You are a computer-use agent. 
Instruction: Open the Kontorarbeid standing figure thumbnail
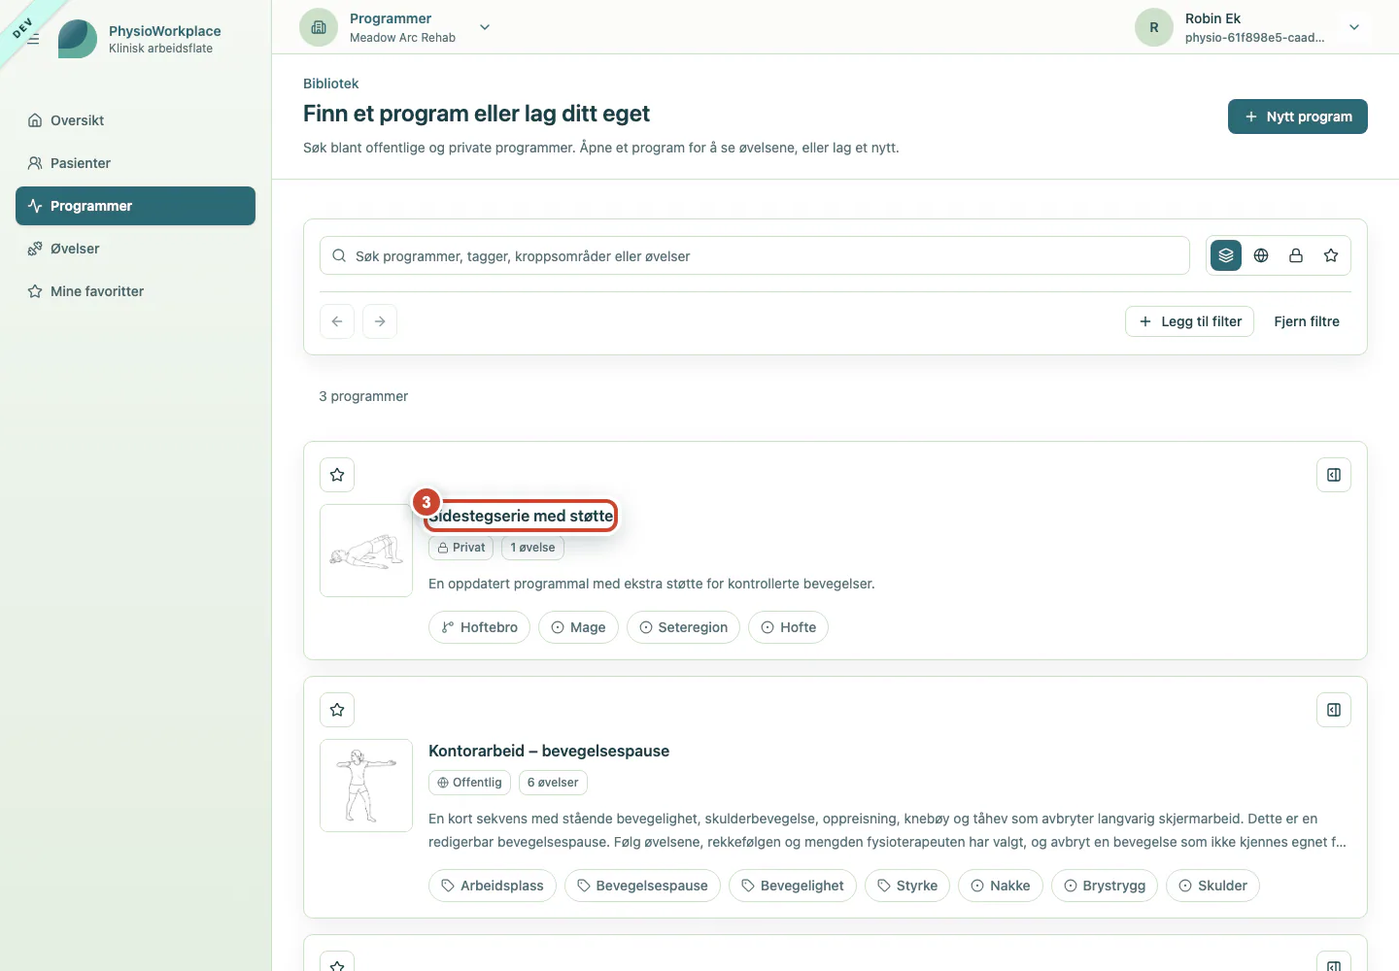click(366, 786)
